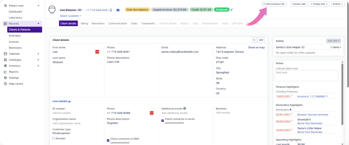This screenshot has width=349, height=145.
Task: Expand Santa's Little Helper refill items
Action: [x=336, y=47]
